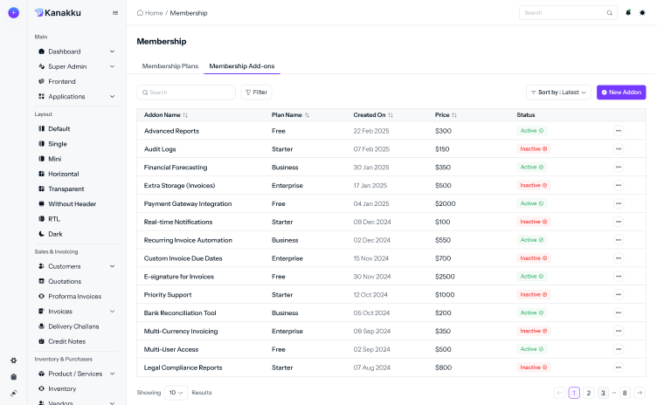657x405 pixels.
Task: Click the Filter button
Action: click(256, 92)
